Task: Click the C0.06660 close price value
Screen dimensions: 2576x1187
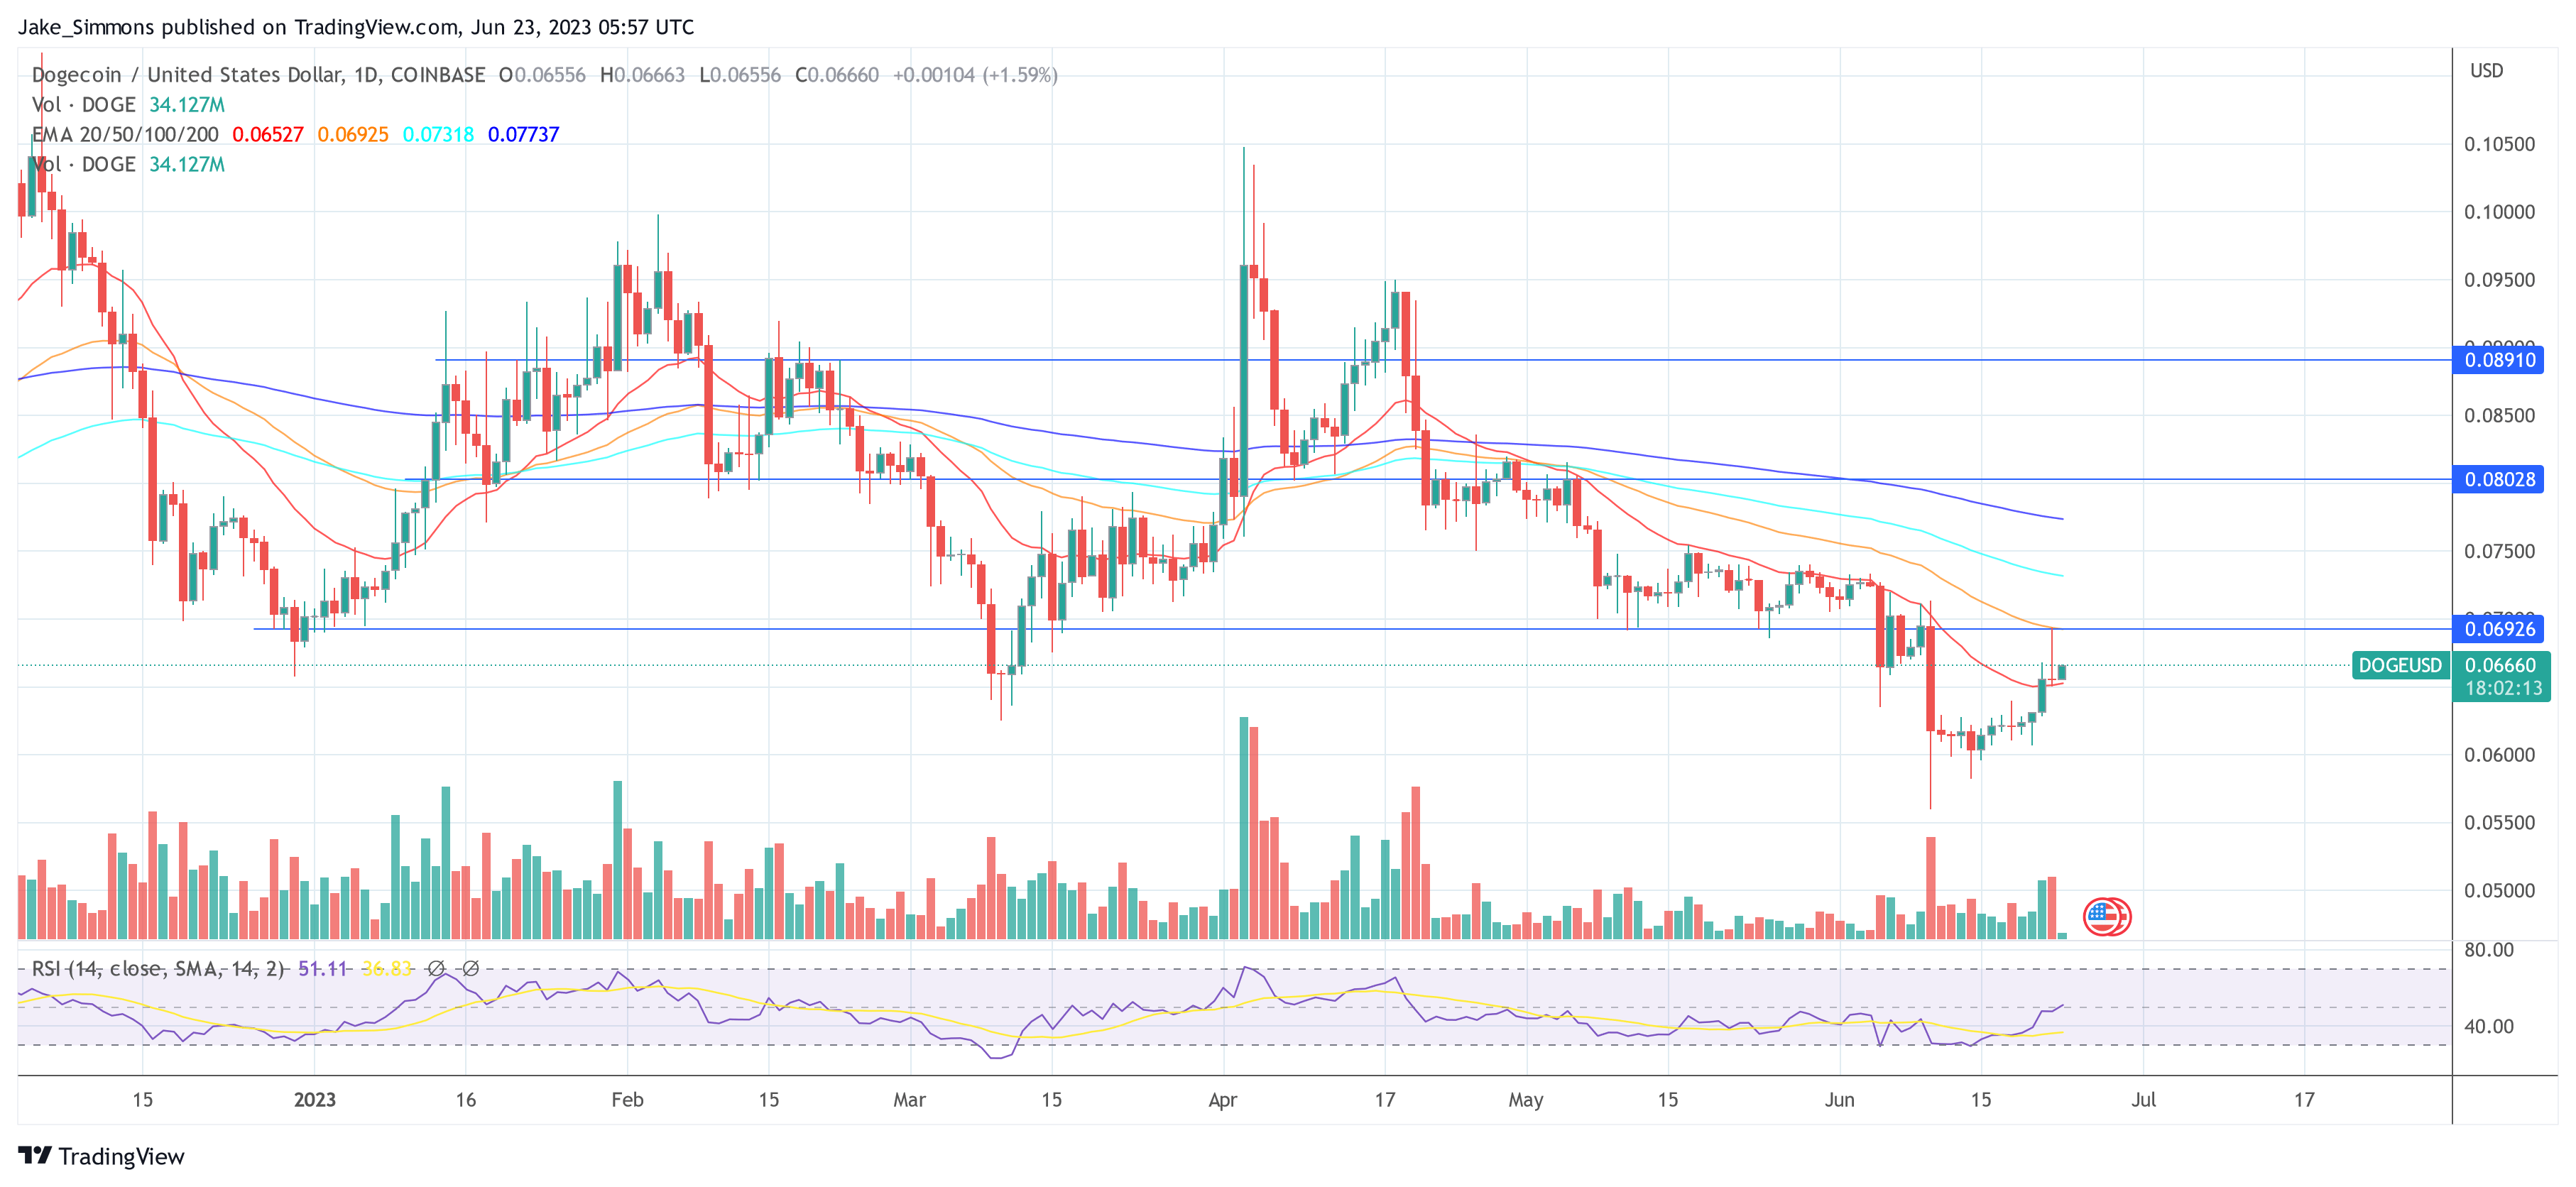Action: [x=837, y=75]
